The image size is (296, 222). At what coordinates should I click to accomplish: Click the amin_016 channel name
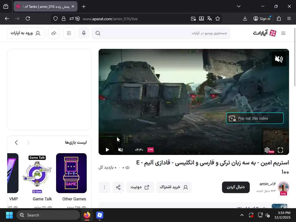(267, 184)
